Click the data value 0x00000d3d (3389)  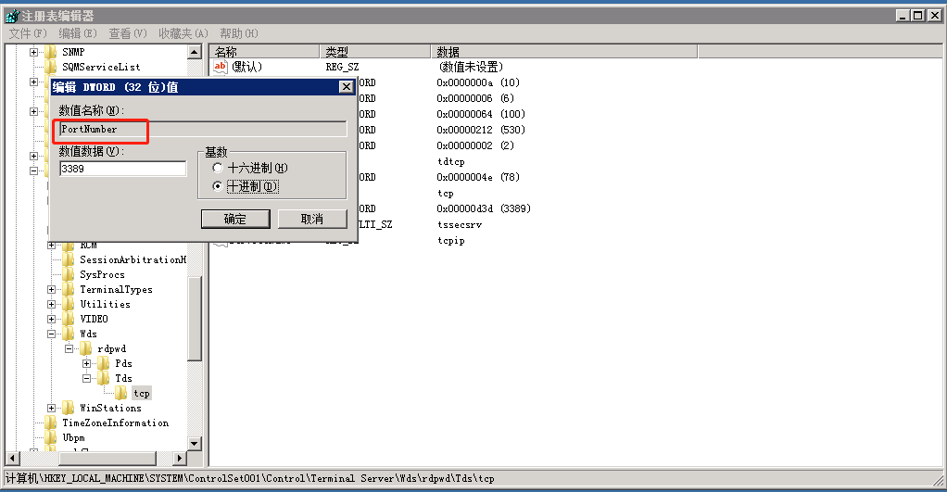click(x=483, y=208)
